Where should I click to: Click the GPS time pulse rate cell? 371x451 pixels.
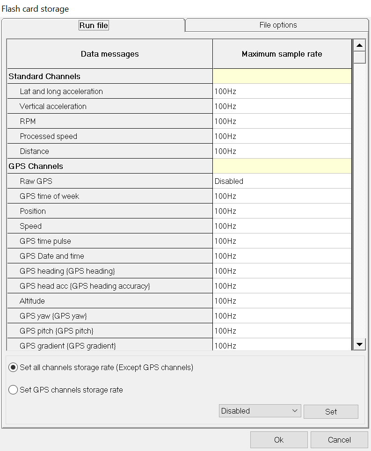(x=282, y=241)
